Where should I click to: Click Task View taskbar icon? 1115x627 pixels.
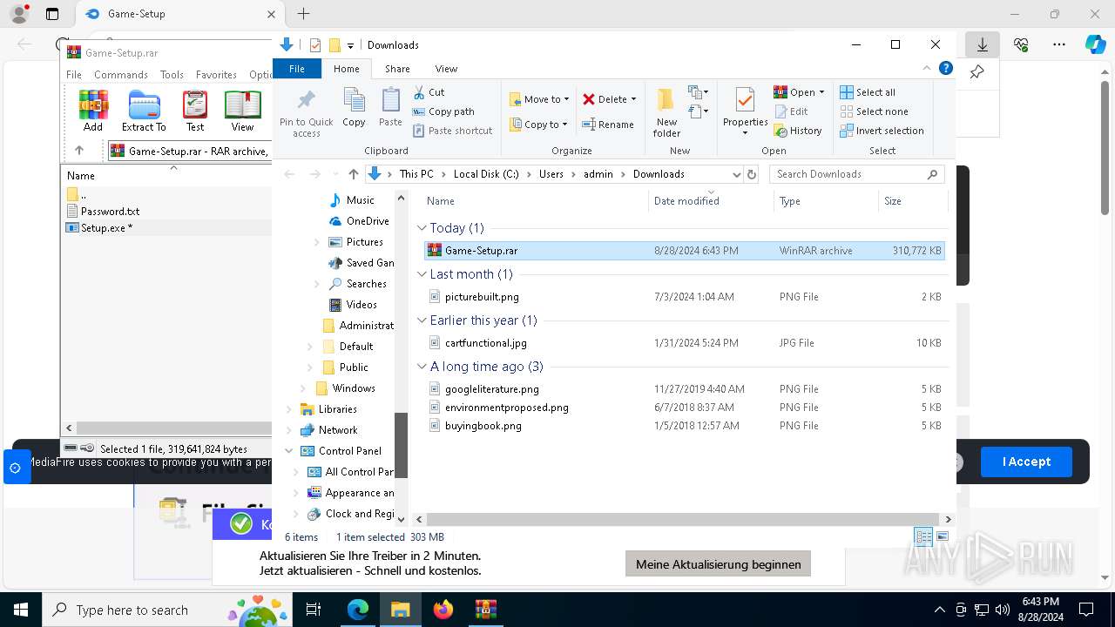coord(314,610)
